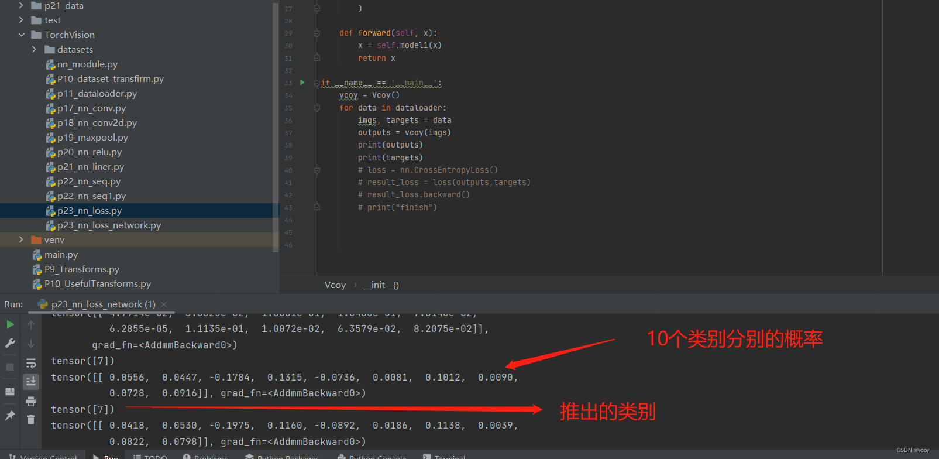Expand the datasets folder
939x459 pixels.
coord(34,49)
